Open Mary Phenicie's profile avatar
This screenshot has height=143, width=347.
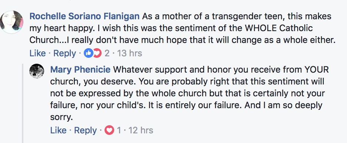tap(37, 71)
